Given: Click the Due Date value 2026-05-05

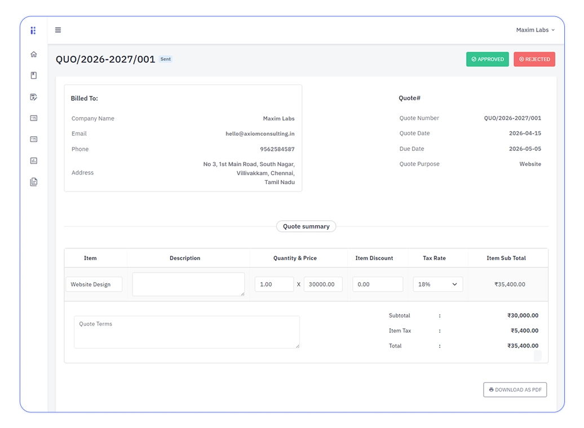Looking at the screenshot, I should tap(525, 149).
